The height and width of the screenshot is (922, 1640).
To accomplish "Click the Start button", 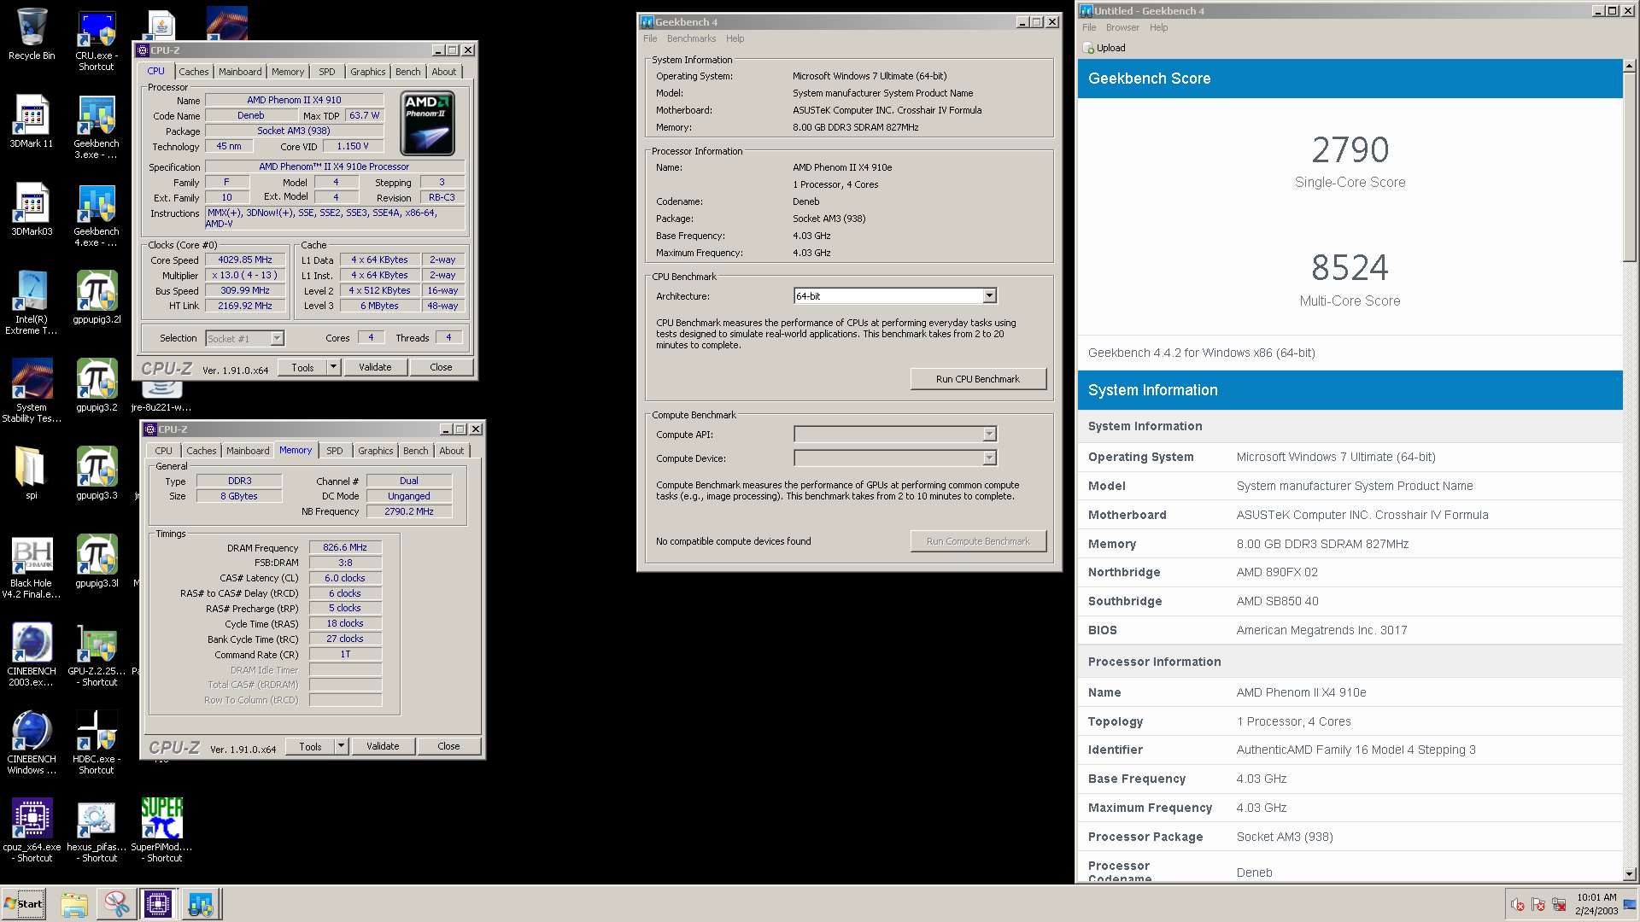I will tap(24, 904).
